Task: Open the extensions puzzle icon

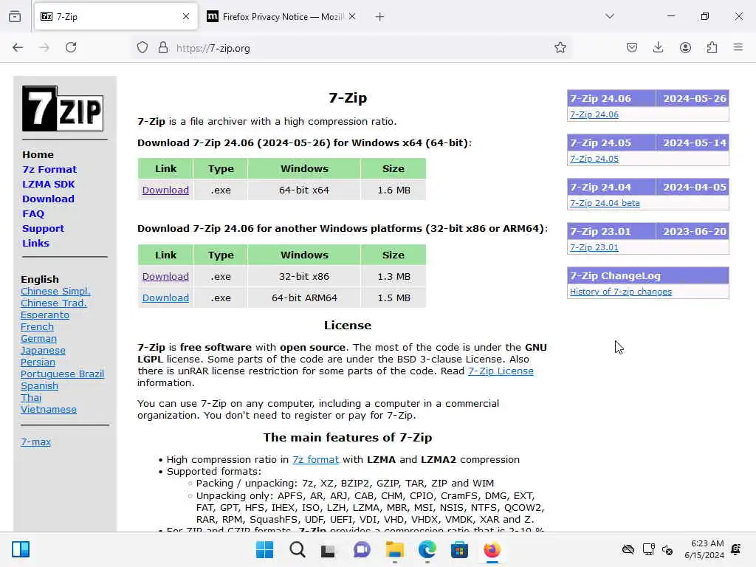Action: click(x=712, y=47)
